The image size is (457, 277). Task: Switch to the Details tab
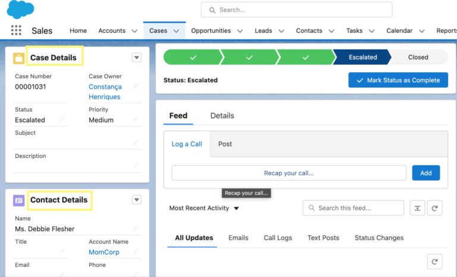pyautogui.click(x=222, y=116)
